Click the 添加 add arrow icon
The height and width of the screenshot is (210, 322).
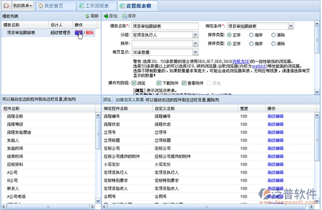tap(106, 16)
